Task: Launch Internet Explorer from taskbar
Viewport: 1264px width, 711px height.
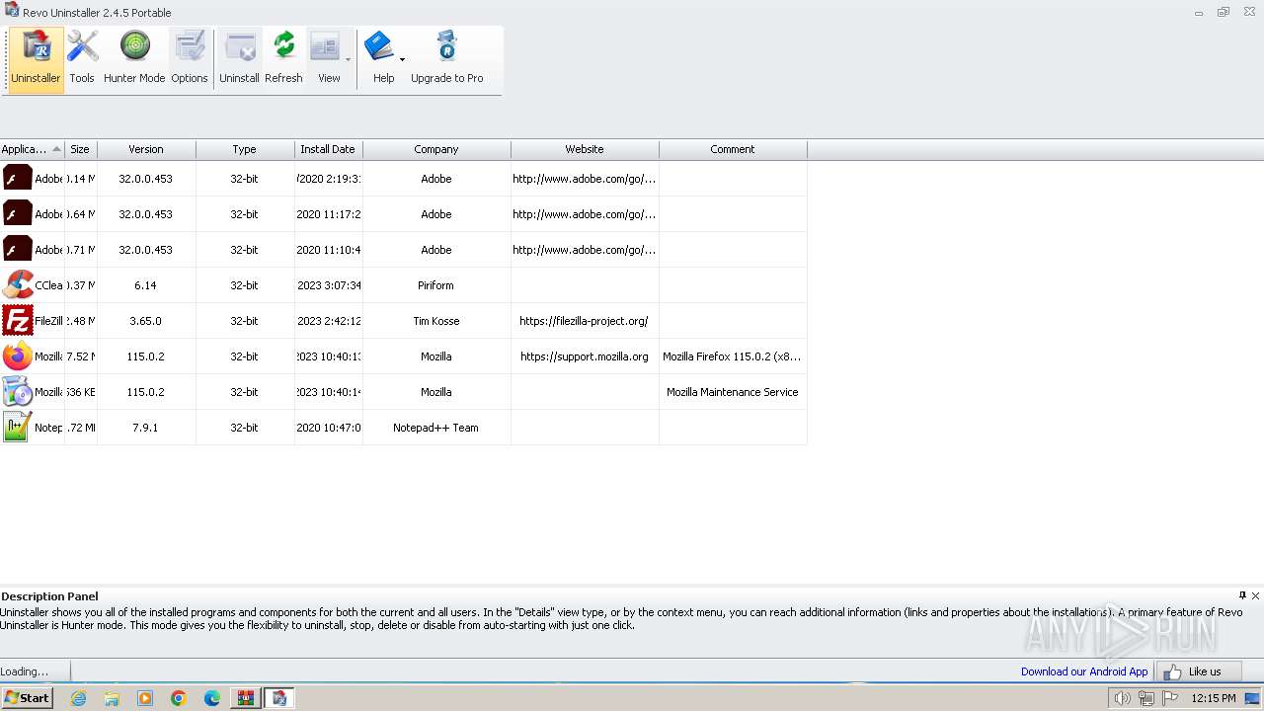Action: click(x=79, y=698)
